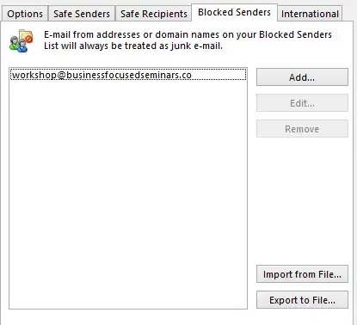Open the International tab

[310, 14]
